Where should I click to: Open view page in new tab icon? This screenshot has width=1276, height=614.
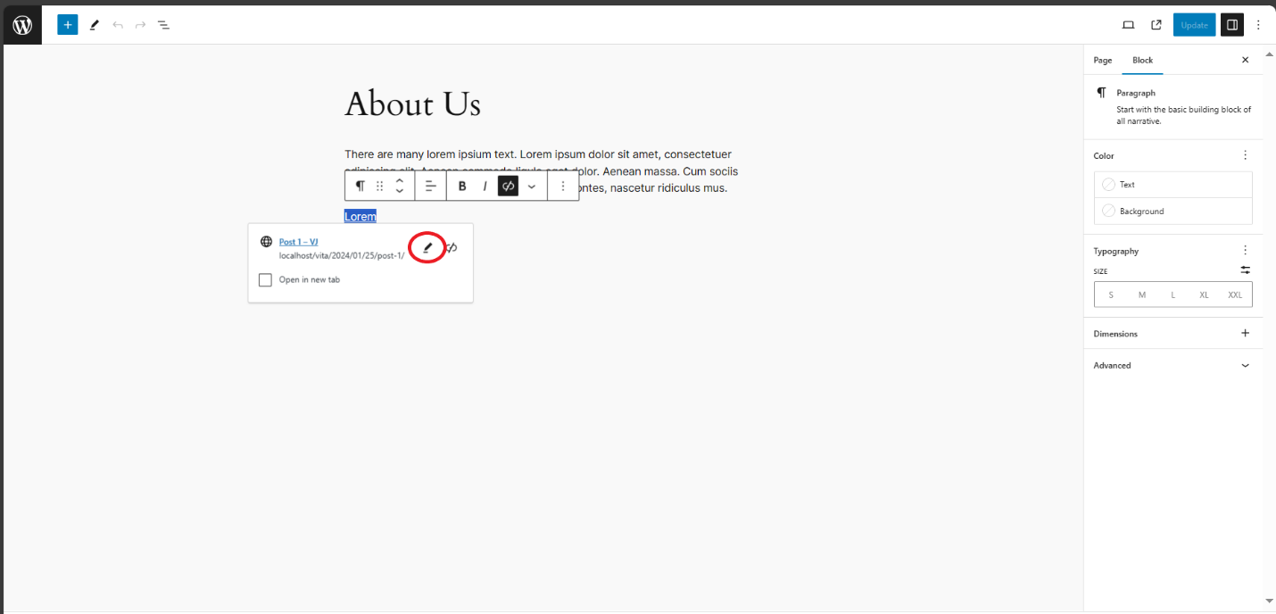point(1156,25)
